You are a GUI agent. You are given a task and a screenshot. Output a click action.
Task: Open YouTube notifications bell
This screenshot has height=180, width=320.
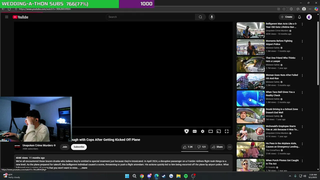tap(299, 17)
